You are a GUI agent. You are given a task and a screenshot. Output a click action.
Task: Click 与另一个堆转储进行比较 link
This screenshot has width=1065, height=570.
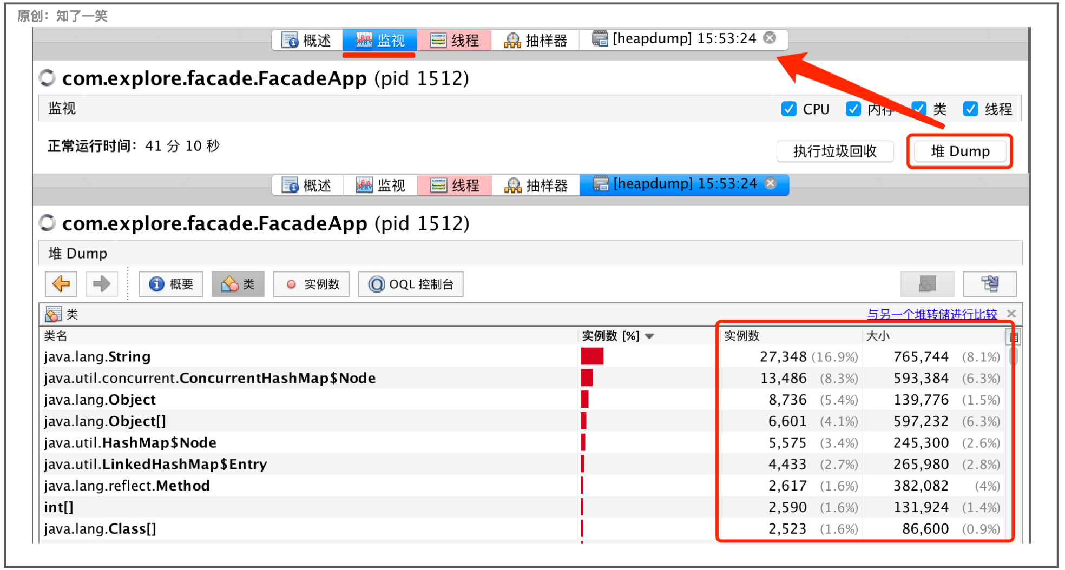(x=932, y=314)
